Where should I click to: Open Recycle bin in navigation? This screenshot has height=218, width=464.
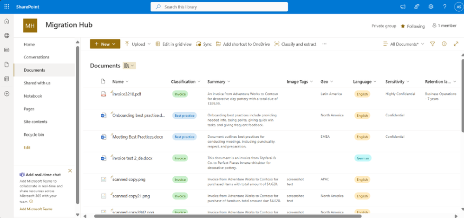click(34, 135)
